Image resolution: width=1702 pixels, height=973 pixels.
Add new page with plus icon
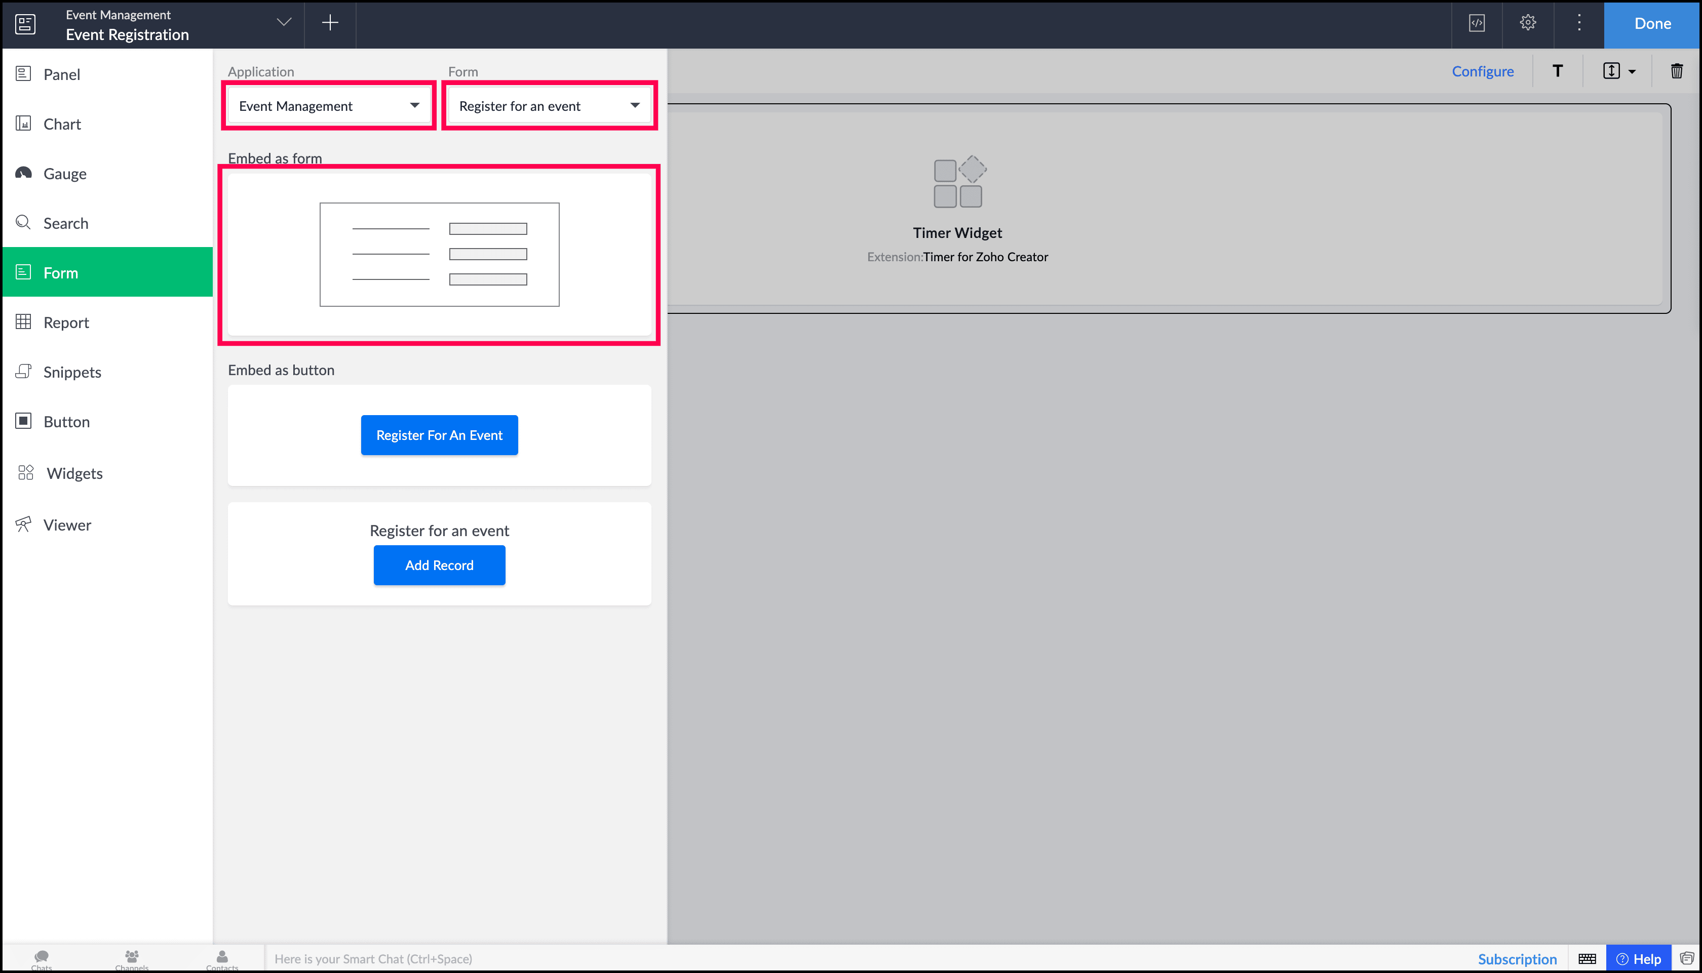(x=330, y=23)
